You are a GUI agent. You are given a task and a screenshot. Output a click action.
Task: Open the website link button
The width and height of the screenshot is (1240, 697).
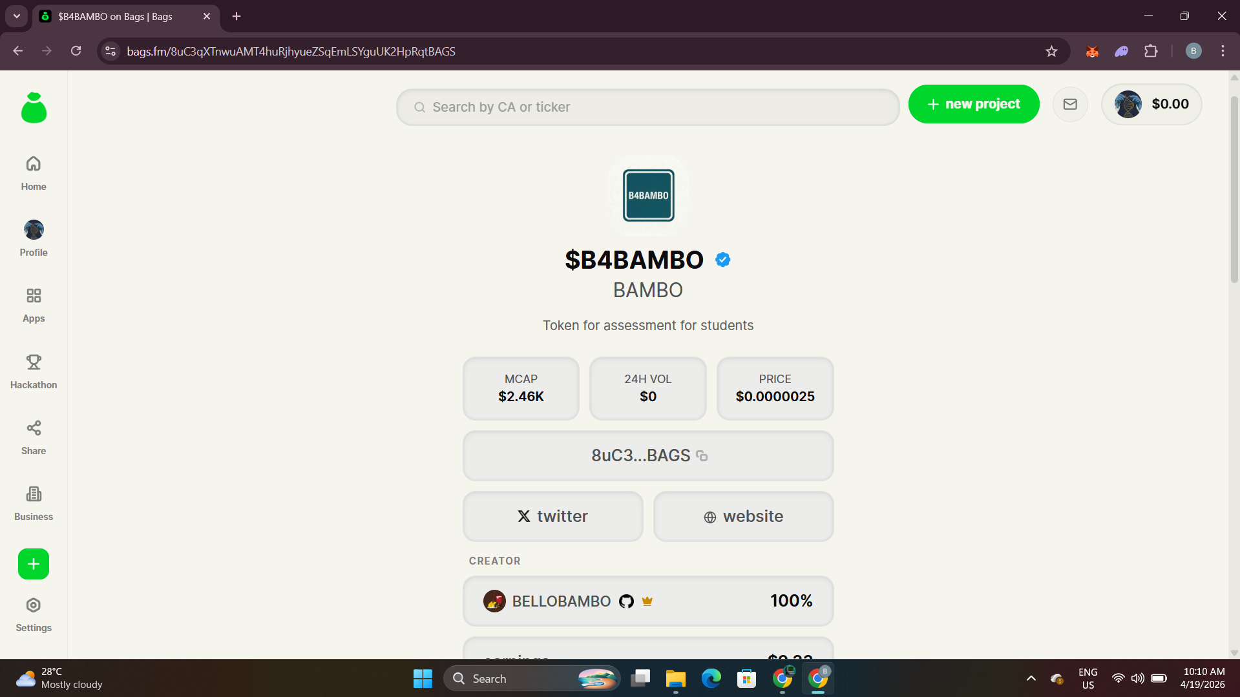(743, 516)
